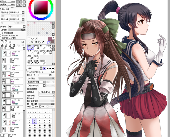This screenshot has height=137, width=170.
Task: Create a new layer folder
Action: tap(10, 42)
